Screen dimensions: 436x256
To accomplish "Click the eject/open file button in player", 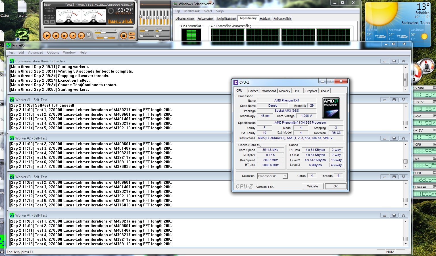I will coord(88,35).
